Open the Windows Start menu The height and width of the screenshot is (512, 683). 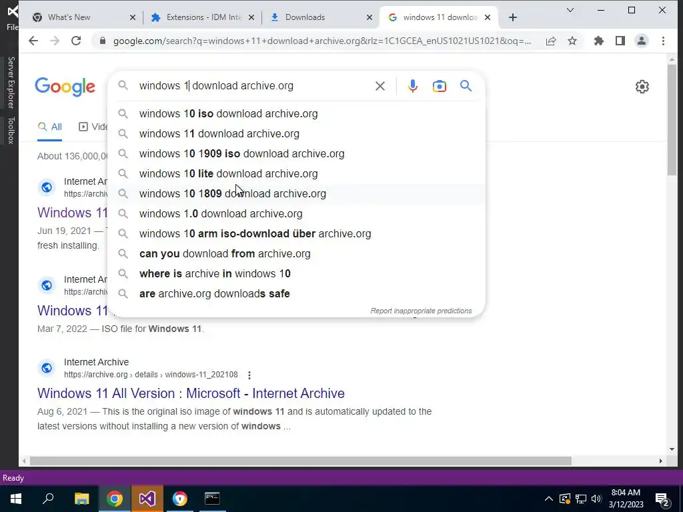click(16, 499)
